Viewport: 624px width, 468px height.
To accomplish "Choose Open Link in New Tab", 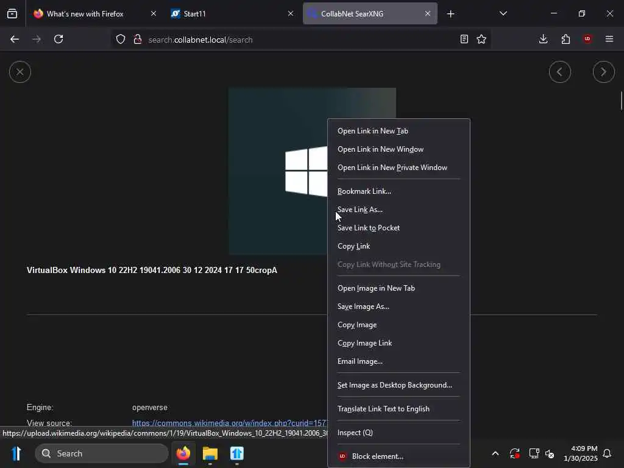I will (x=399, y=131).
